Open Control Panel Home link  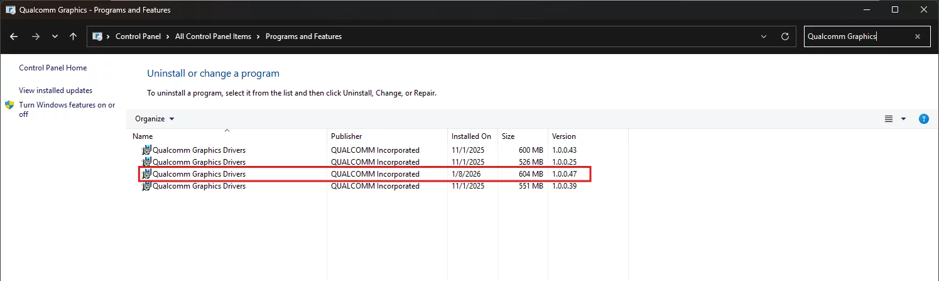(53, 68)
